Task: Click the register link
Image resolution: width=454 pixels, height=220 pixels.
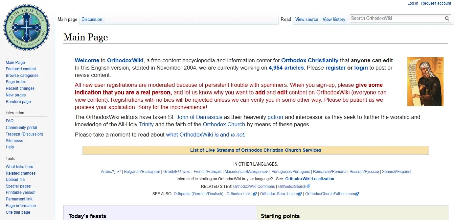Action: (x=336, y=68)
